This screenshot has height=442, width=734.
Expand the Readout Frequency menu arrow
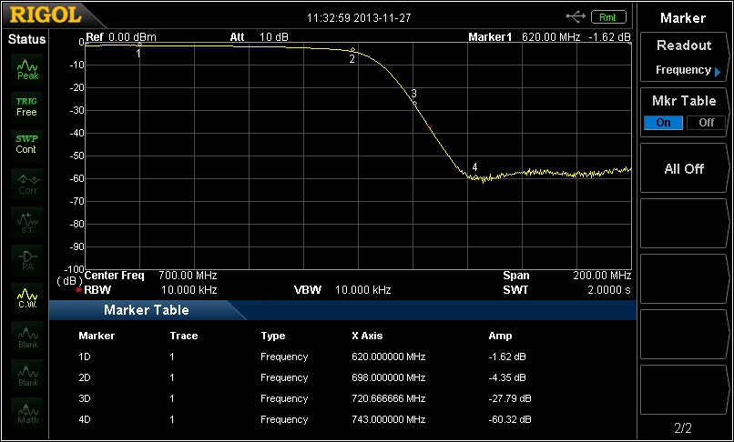(x=718, y=71)
